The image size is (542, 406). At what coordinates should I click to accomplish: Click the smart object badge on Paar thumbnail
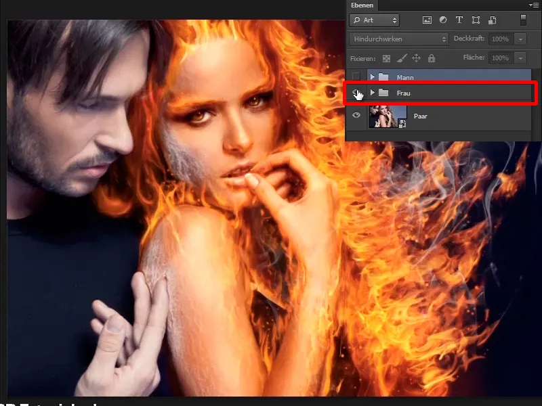click(x=402, y=124)
